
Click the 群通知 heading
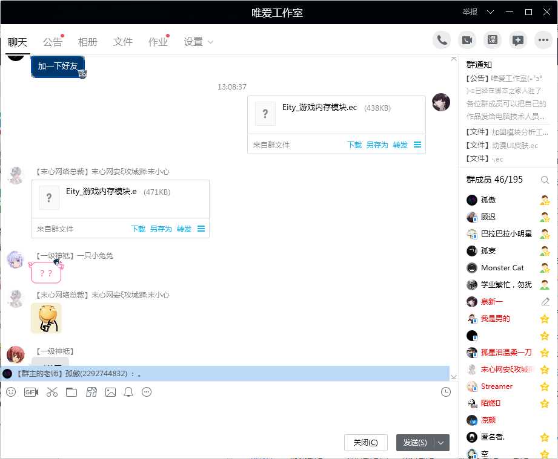(x=479, y=65)
